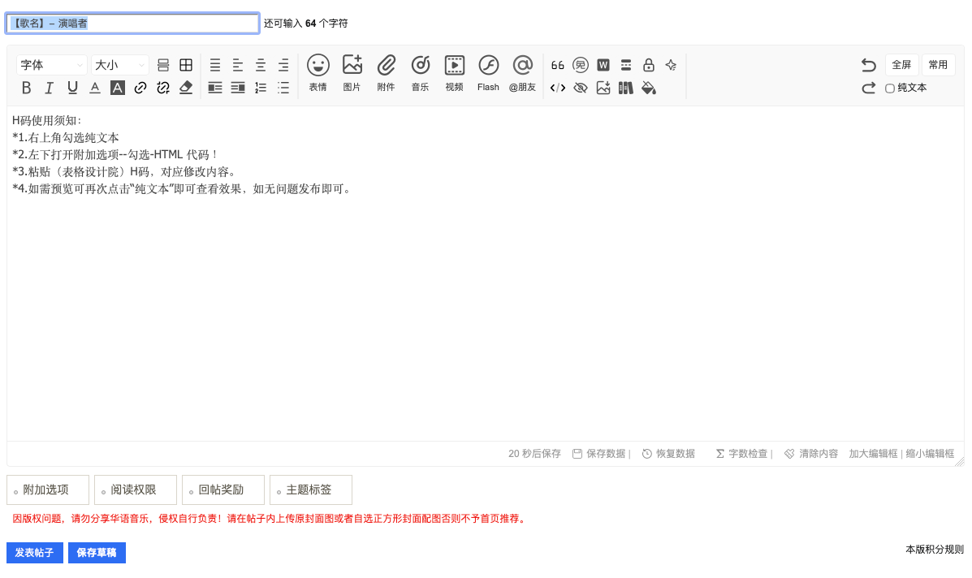Screen dimensions: 972x578
Task: Open the 字体 font dropdown
Action: (51, 65)
